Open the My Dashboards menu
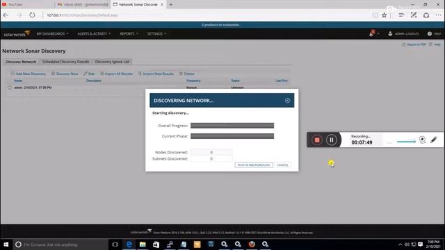Screen dimensions: 445x250 (x=52, y=34)
